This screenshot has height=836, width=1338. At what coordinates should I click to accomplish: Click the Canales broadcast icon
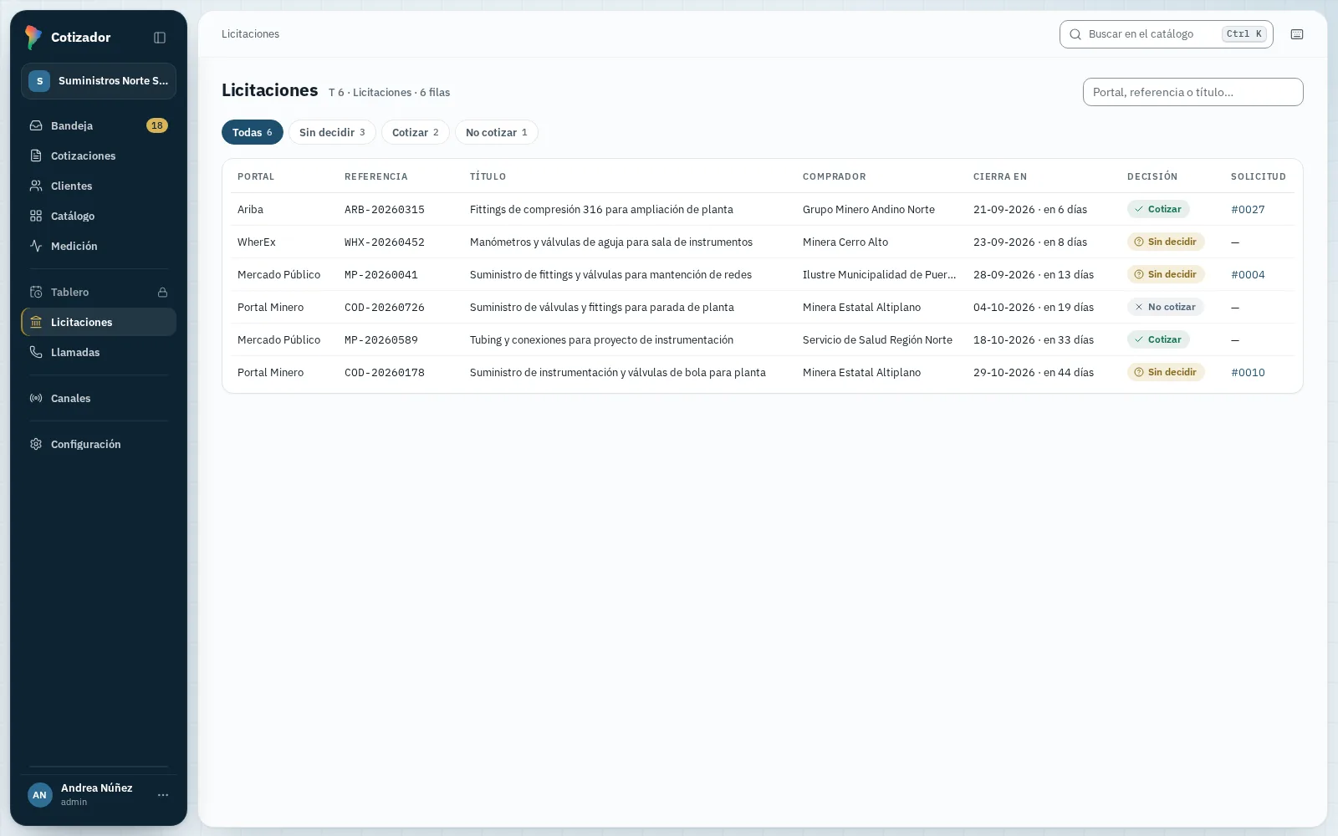(36, 398)
